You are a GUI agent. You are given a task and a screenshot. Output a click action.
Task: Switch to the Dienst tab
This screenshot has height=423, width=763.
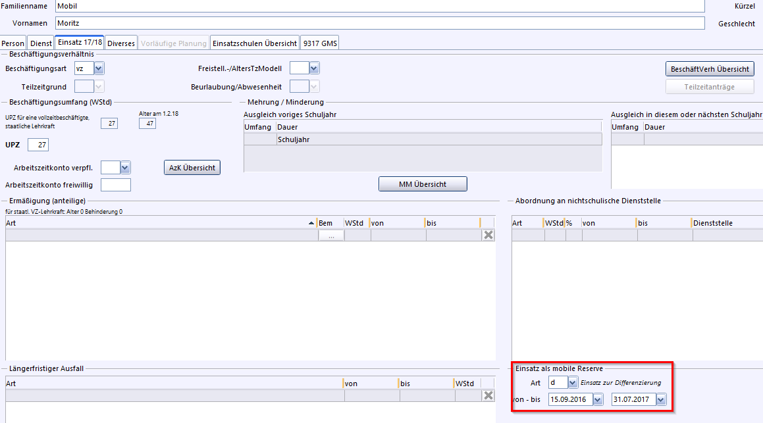point(41,43)
